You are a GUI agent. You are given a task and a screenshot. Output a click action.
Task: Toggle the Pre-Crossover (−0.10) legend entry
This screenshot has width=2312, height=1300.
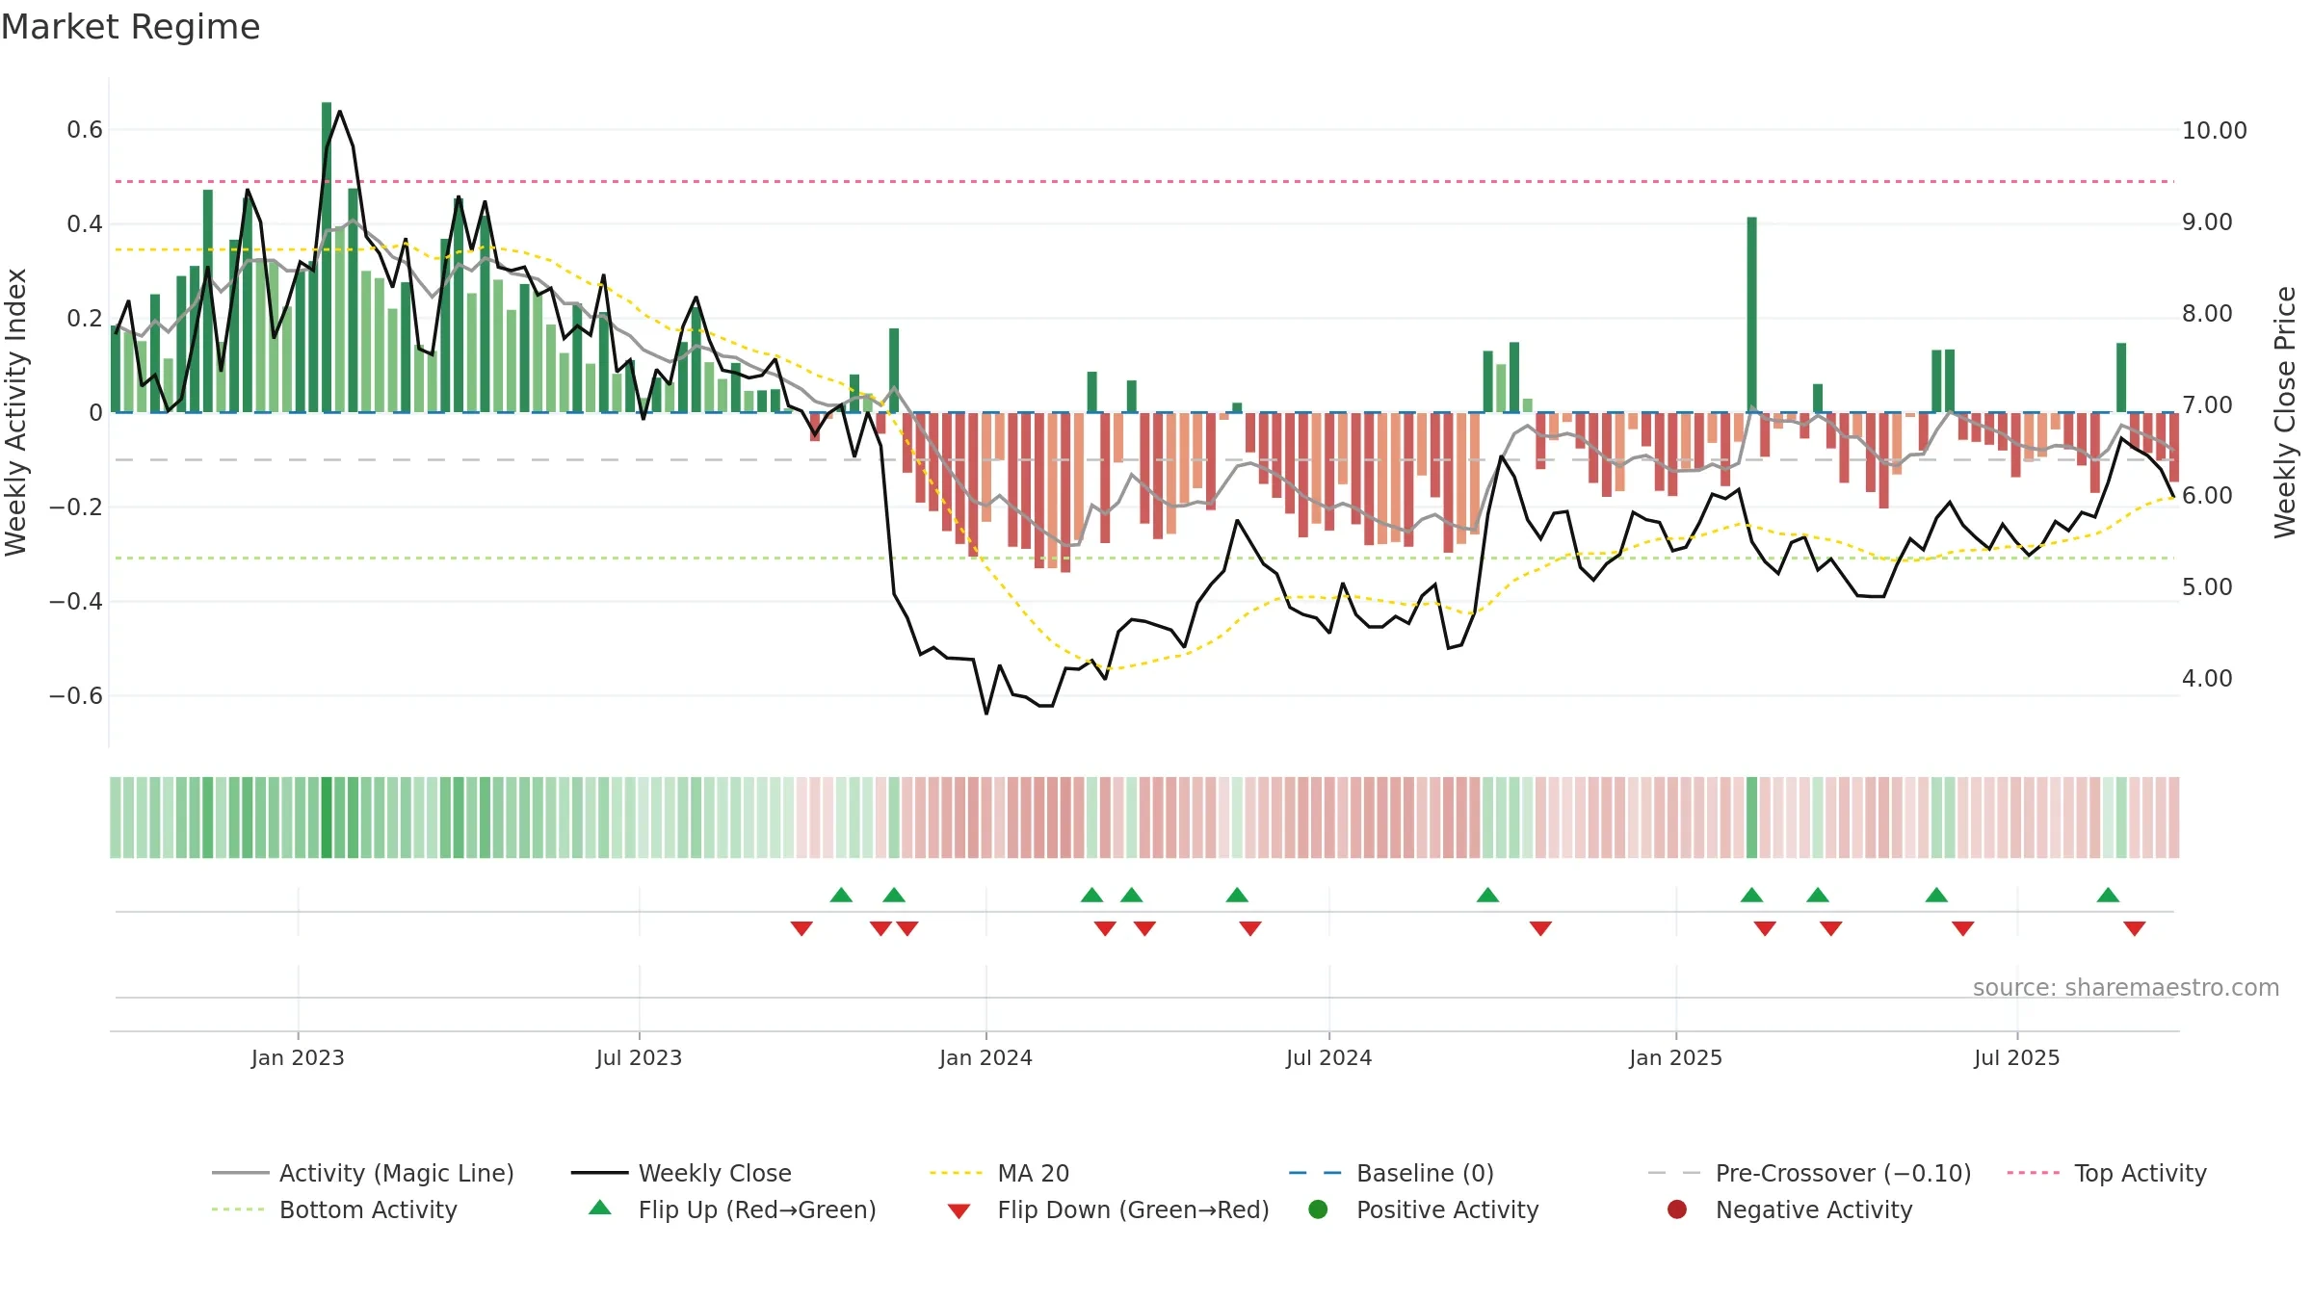[x=1809, y=1173]
